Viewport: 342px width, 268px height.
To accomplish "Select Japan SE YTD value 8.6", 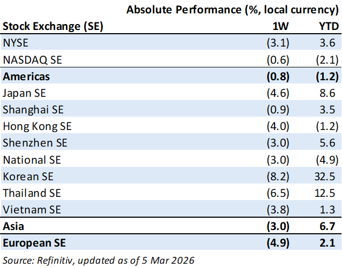I will [331, 93].
